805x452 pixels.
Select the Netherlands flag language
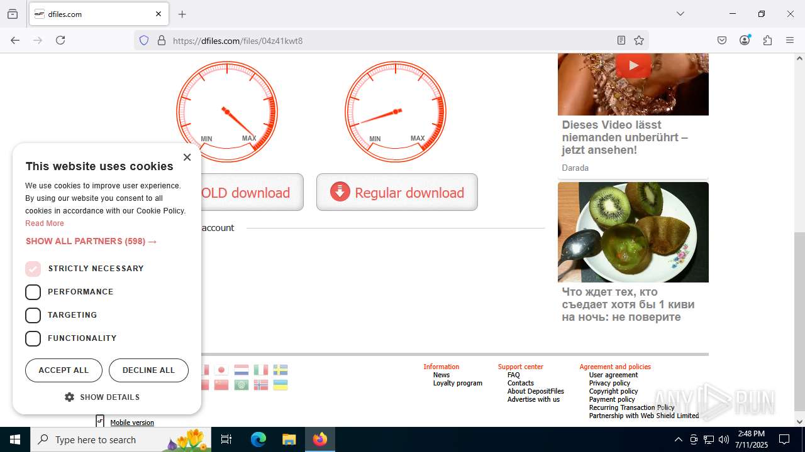click(x=241, y=370)
